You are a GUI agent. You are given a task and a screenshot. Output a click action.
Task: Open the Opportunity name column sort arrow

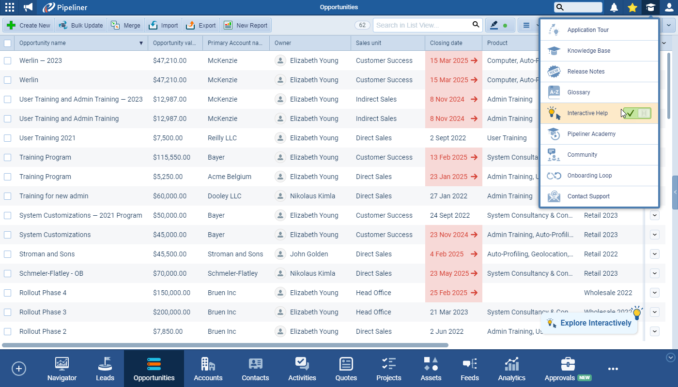[141, 43]
